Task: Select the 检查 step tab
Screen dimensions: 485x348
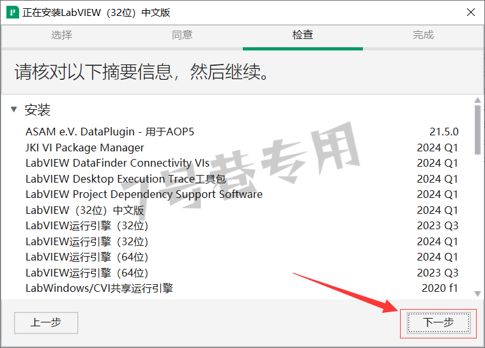Action: (303, 34)
